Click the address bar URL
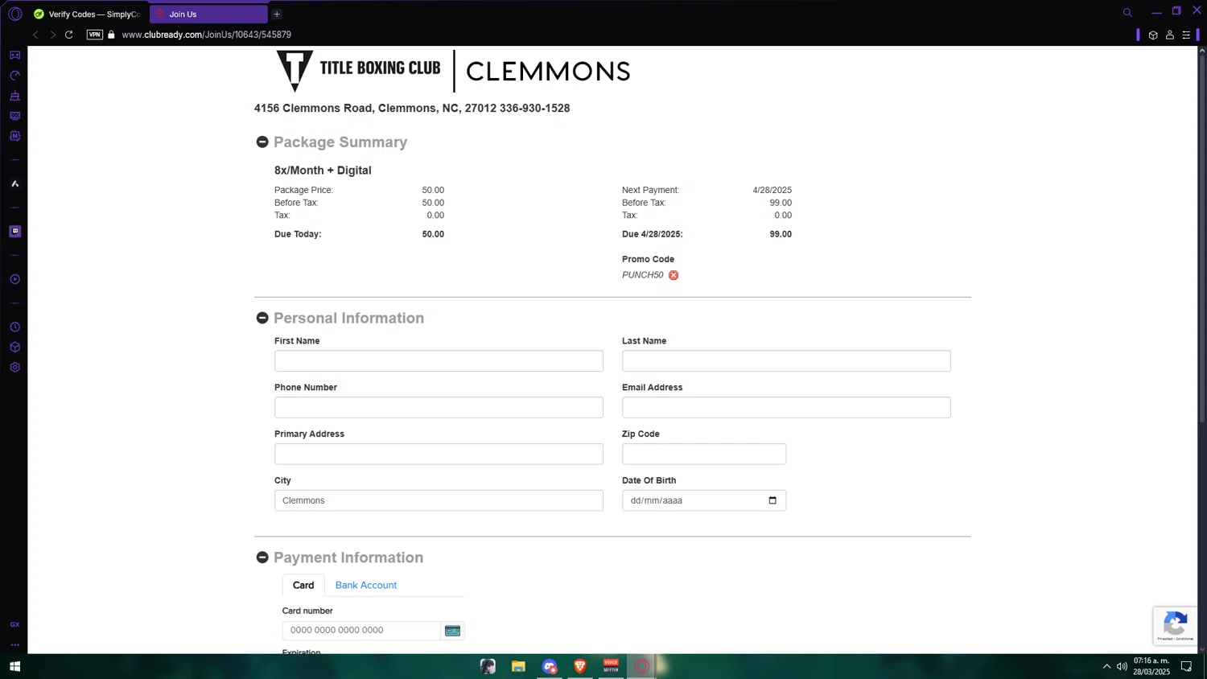 click(x=207, y=35)
